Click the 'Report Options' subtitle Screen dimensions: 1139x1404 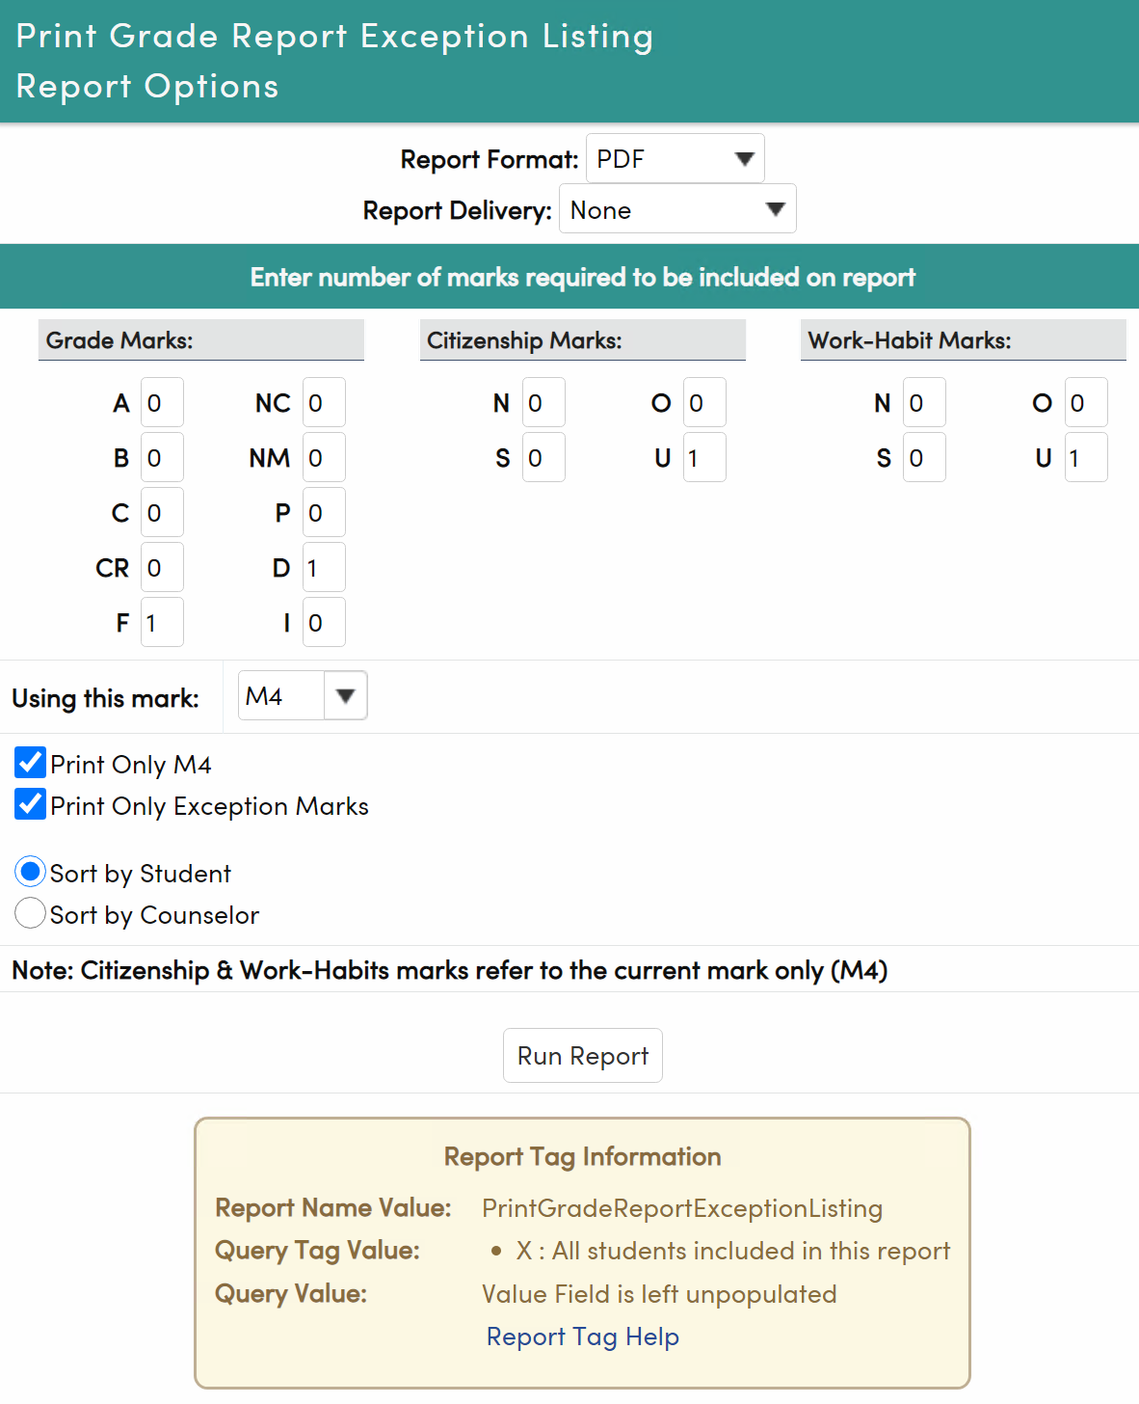point(147,86)
